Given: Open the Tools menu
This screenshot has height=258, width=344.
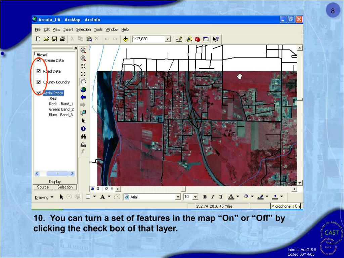Looking at the screenshot, I should click(x=98, y=30).
